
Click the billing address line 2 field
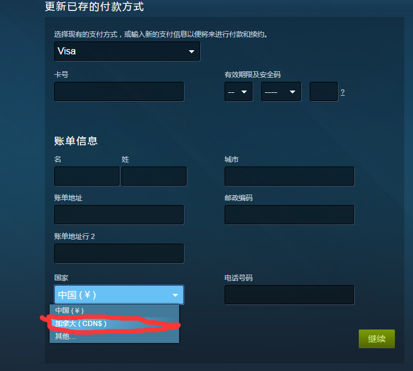click(119, 254)
